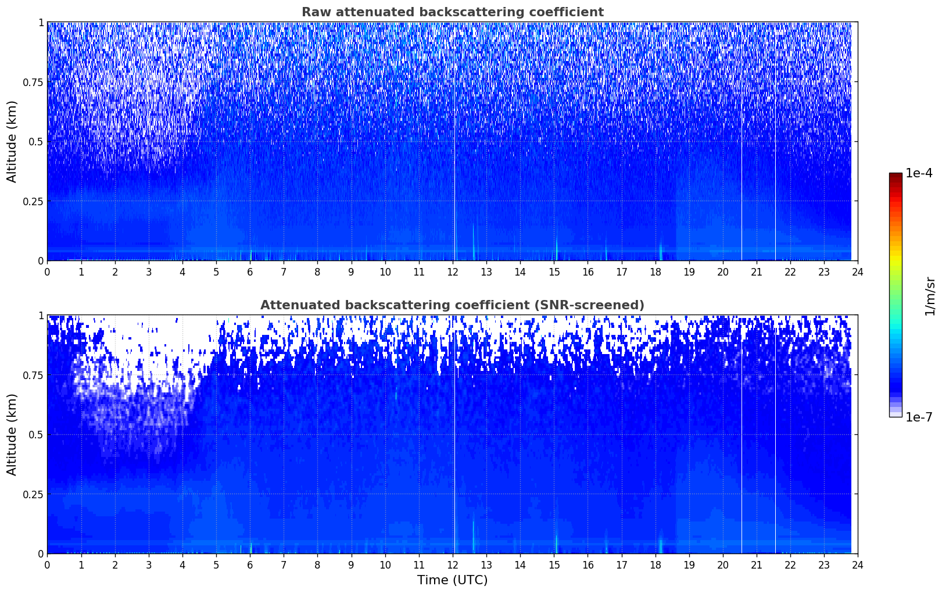Screen dimensions: 942x593
Task: Click the '0.75' altitude tick of the bottom plot
Action: (x=33, y=375)
